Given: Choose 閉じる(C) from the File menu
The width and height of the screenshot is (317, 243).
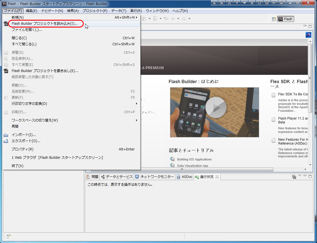Looking at the screenshot, I should click(71, 38).
